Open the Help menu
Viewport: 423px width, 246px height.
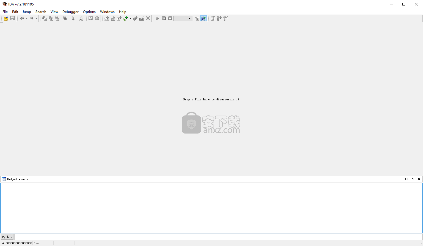(123, 12)
